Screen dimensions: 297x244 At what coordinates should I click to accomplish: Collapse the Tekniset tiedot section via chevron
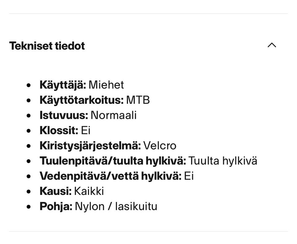272,45
